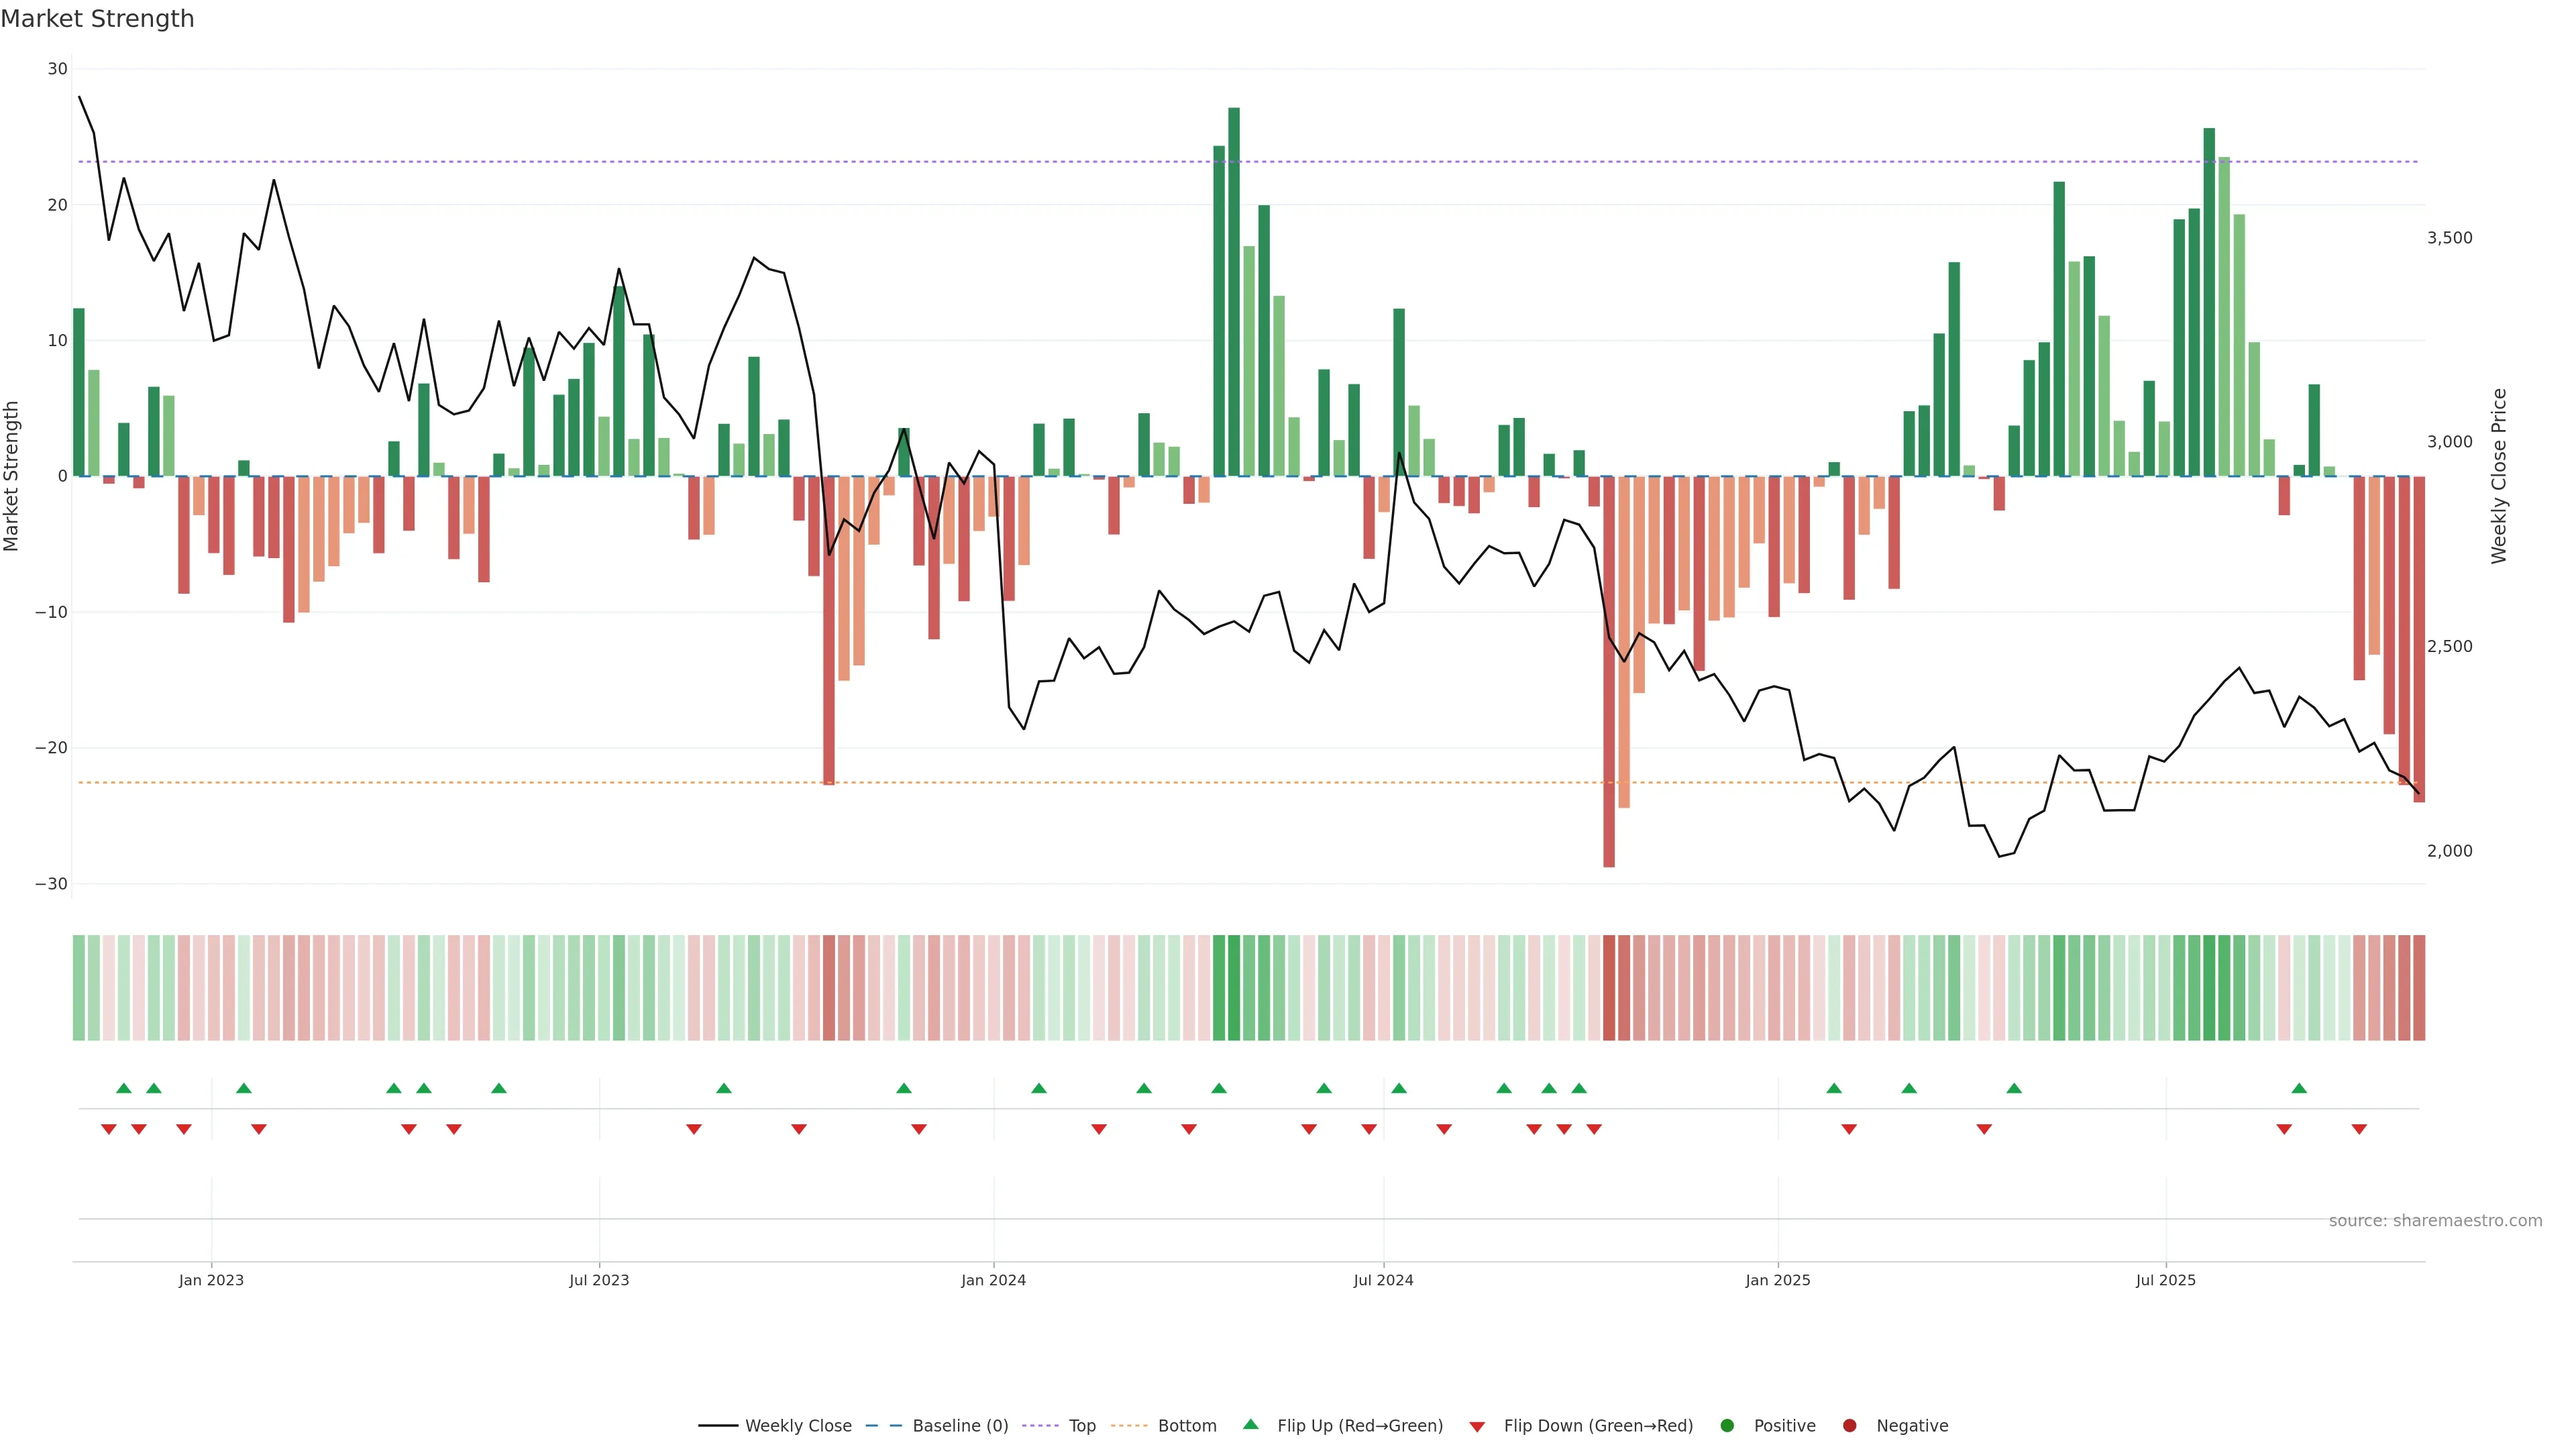Click the first green flip-up triangle on the left

tap(124, 1088)
